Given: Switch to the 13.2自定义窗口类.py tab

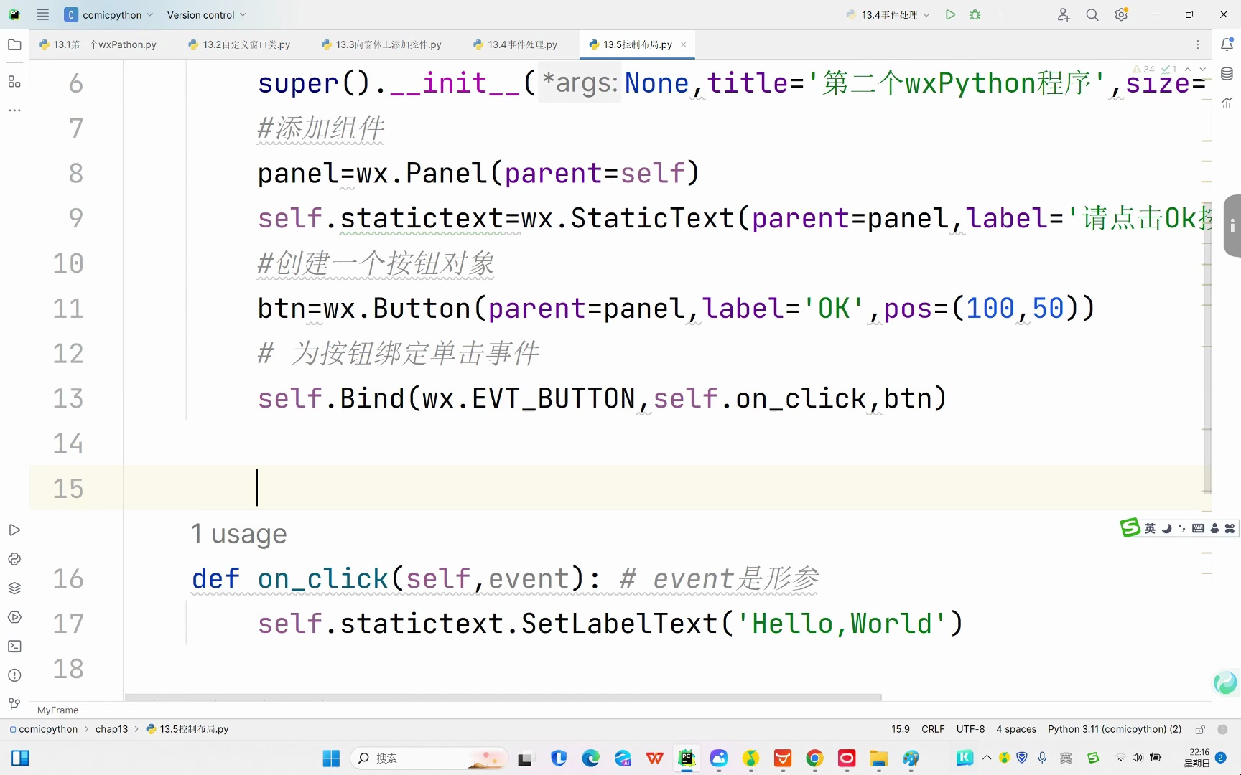Looking at the screenshot, I should point(239,44).
